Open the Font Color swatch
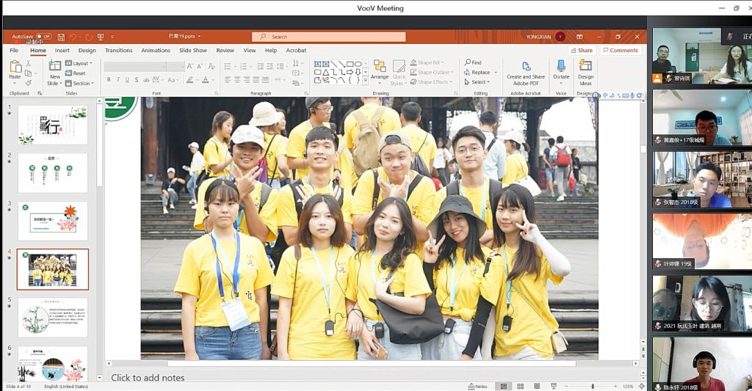Viewport: 752px width, 391px height. (206, 80)
